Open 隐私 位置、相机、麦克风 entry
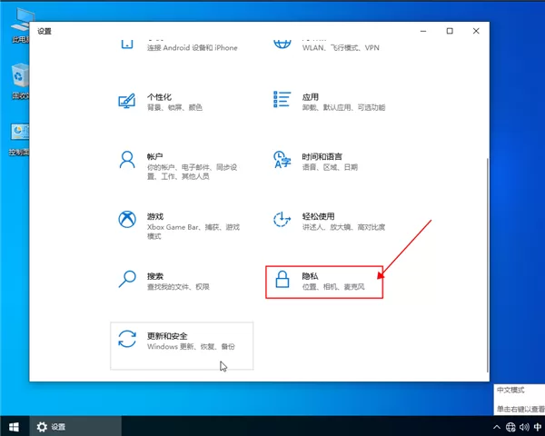The height and width of the screenshot is (436, 545). pos(324,282)
